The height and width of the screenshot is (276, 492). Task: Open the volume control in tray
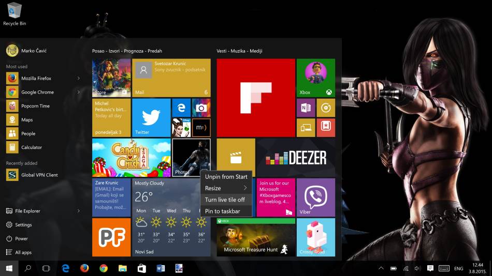[417, 268]
